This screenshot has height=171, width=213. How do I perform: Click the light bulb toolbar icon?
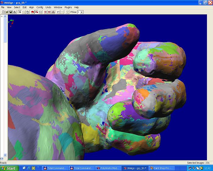click(67, 12)
